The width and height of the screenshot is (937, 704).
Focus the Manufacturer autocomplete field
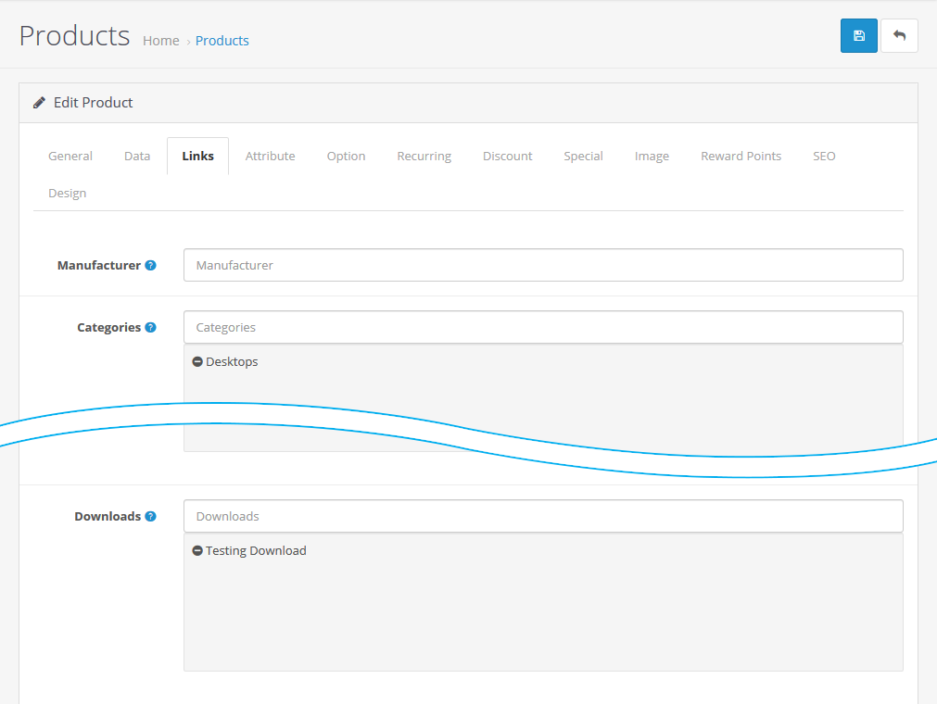click(543, 265)
